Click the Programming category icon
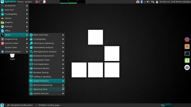Screen dimensions: 191x107 pos(2,39)
